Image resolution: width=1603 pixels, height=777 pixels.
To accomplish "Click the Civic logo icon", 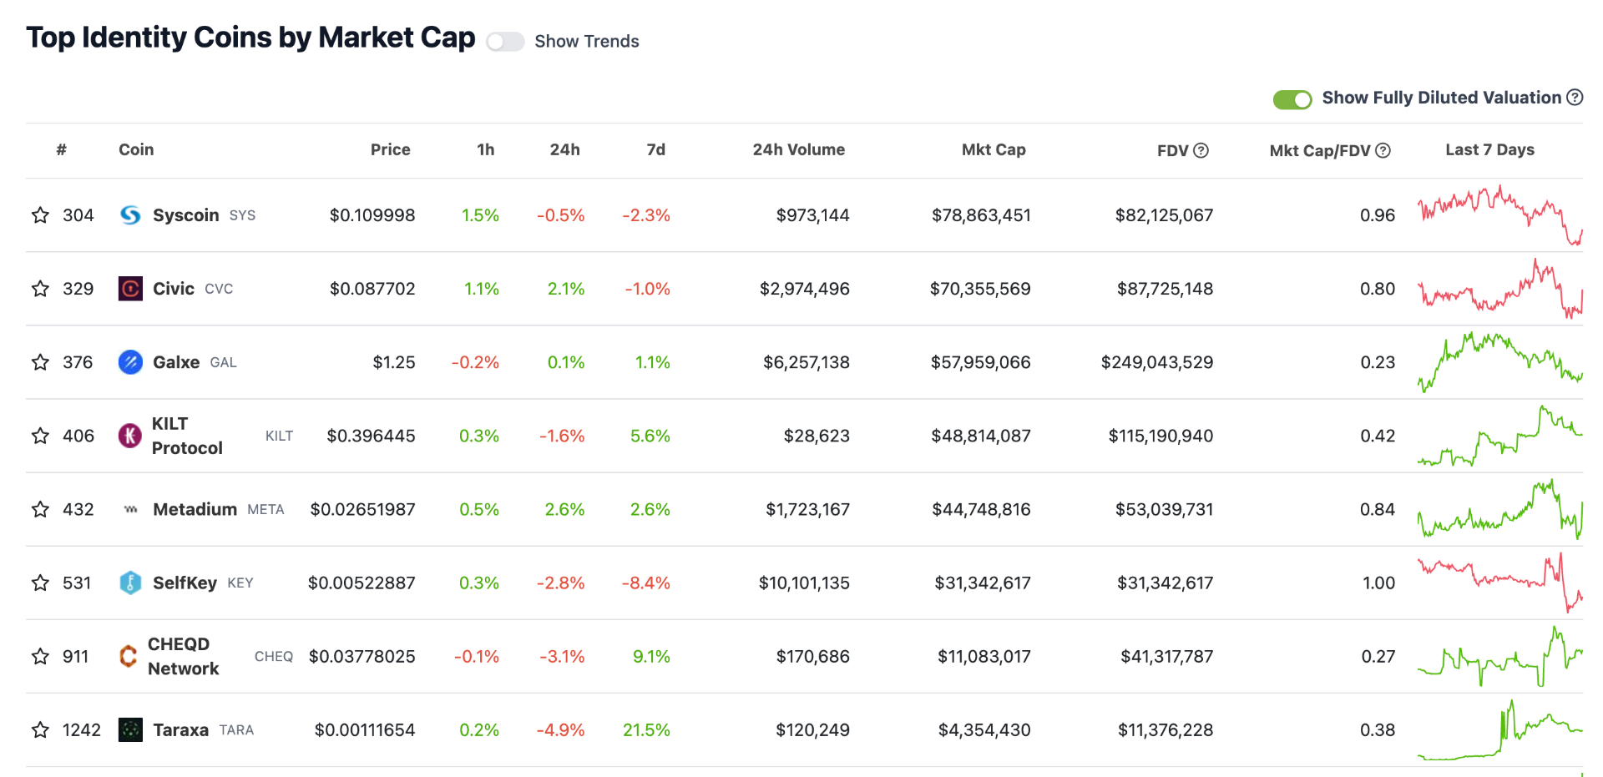I will [130, 289].
